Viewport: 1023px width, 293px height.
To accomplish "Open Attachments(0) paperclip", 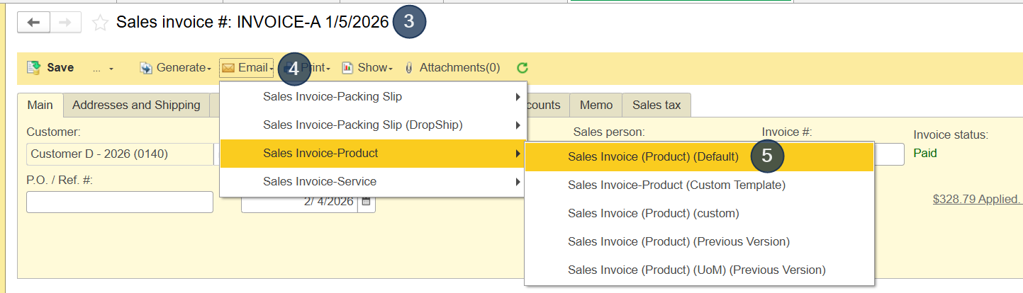I will point(452,68).
